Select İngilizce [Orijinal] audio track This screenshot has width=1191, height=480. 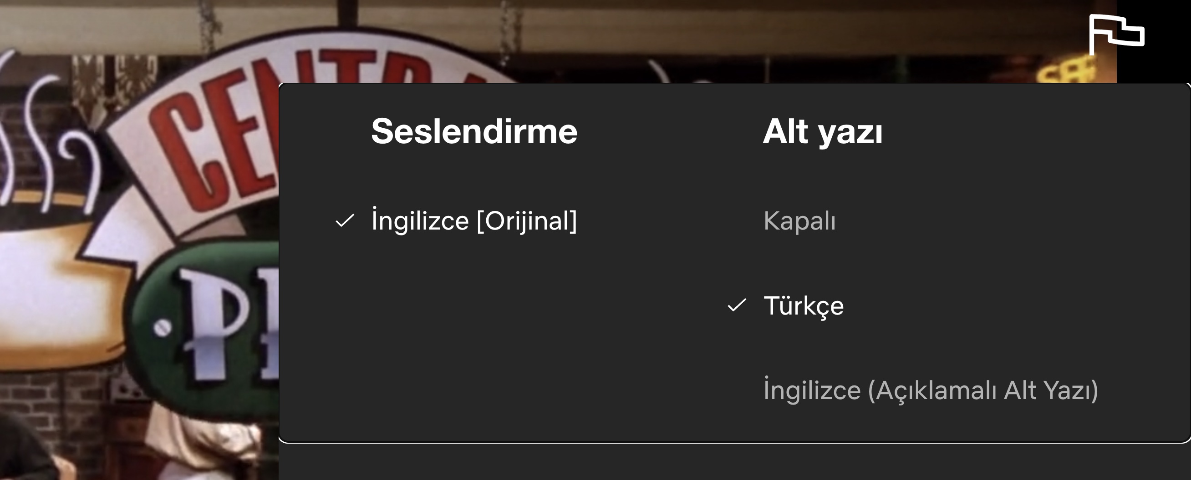(x=474, y=220)
